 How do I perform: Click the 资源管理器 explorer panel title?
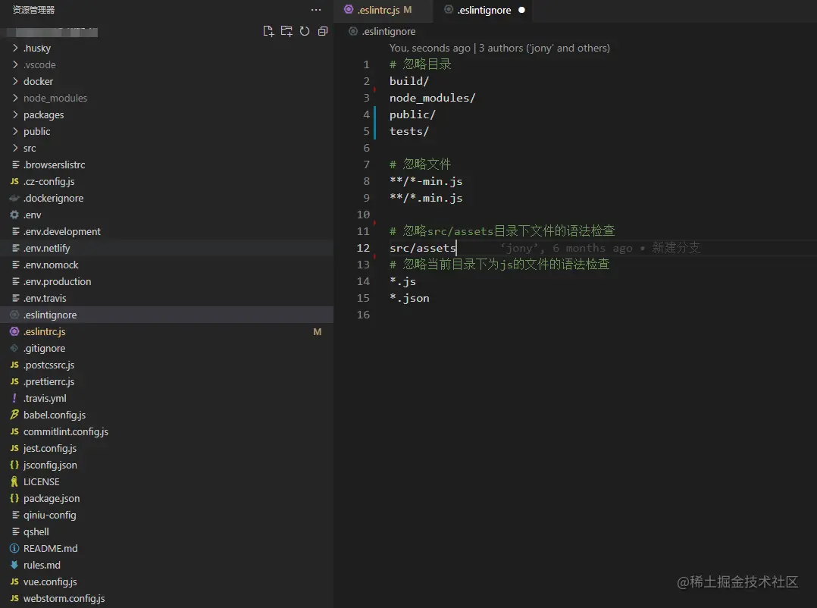coord(33,10)
